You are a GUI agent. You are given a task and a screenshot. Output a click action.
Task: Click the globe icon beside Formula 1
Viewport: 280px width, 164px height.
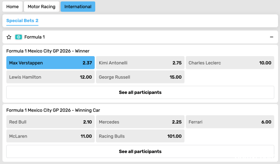18,37
